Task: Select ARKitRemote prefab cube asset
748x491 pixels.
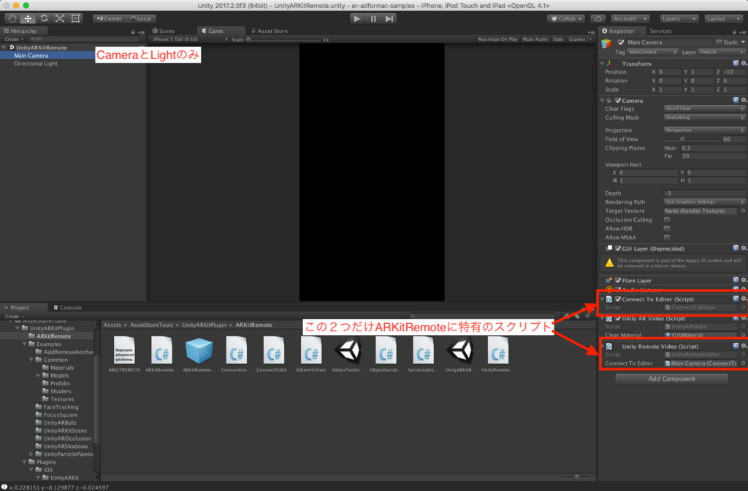Action: pyautogui.click(x=199, y=355)
